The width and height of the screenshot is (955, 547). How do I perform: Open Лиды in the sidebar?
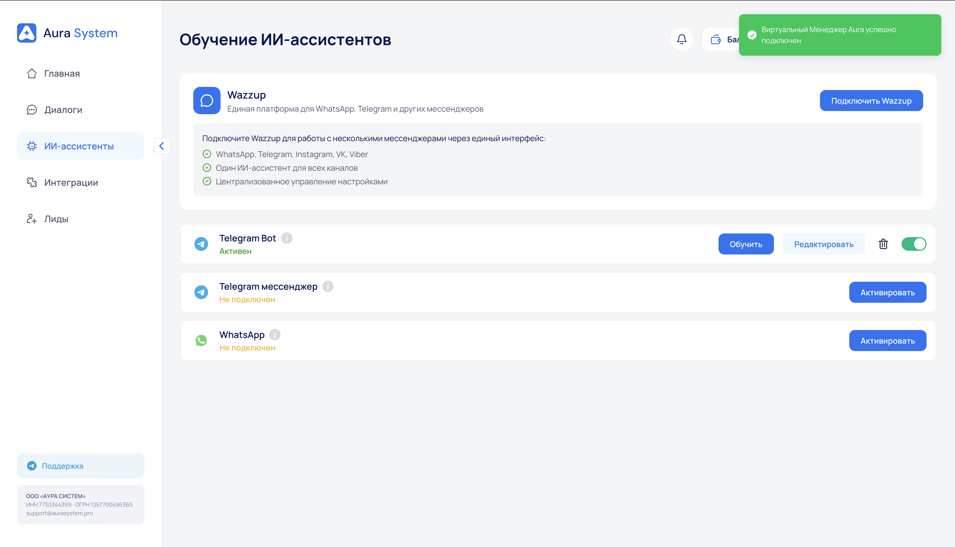[56, 219]
